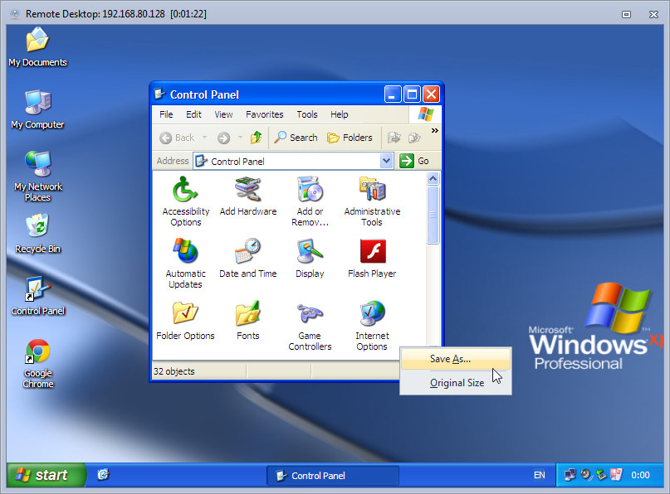Open the Add Hardware applet

click(x=248, y=196)
